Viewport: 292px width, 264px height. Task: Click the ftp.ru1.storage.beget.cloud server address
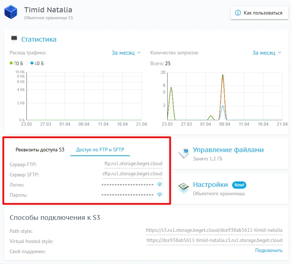point(133,164)
